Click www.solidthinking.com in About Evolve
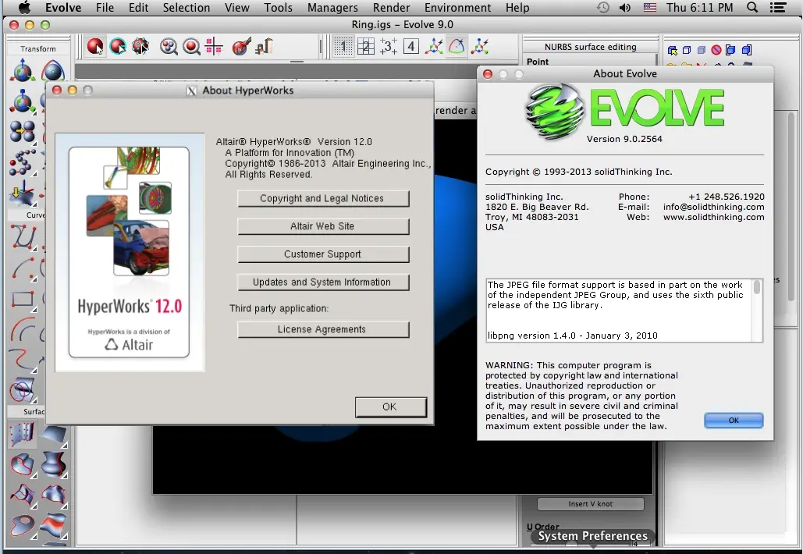This screenshot has width=803, height=554. [x=713, y=217]
